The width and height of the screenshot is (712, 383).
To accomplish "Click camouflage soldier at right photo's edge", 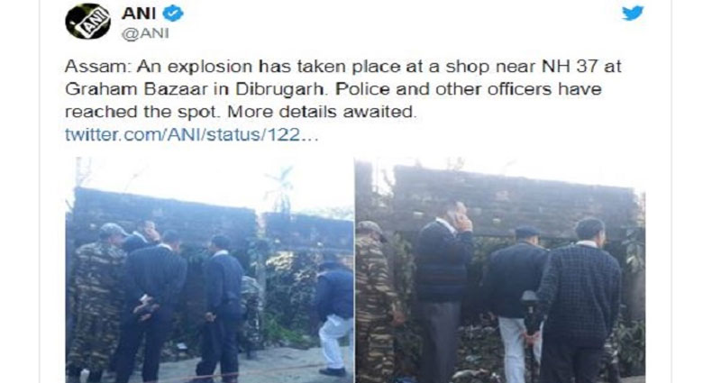I will coord(375,302).
